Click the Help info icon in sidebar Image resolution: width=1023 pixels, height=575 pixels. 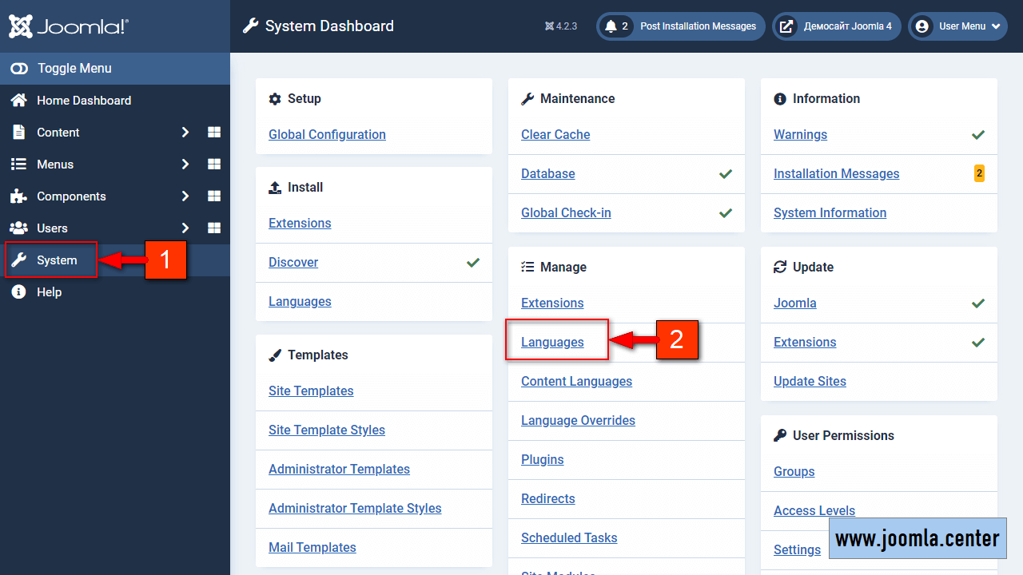[18, 292]
